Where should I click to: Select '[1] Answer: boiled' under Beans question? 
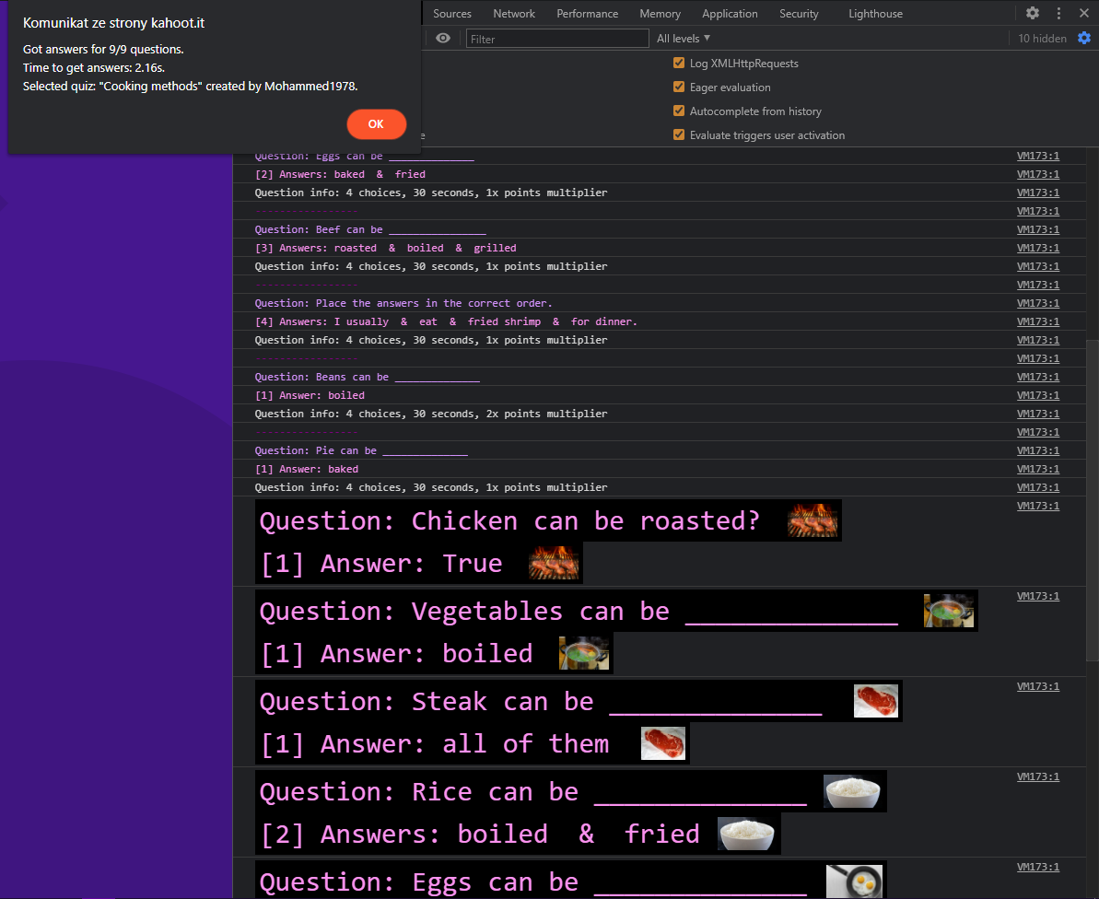(x=310, y=395)
